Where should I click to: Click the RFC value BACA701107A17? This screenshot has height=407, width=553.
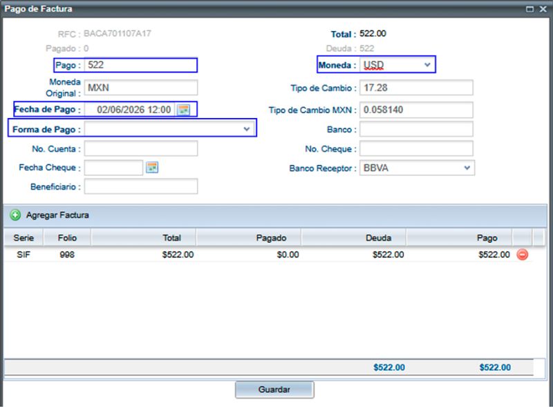coord(118,33)
